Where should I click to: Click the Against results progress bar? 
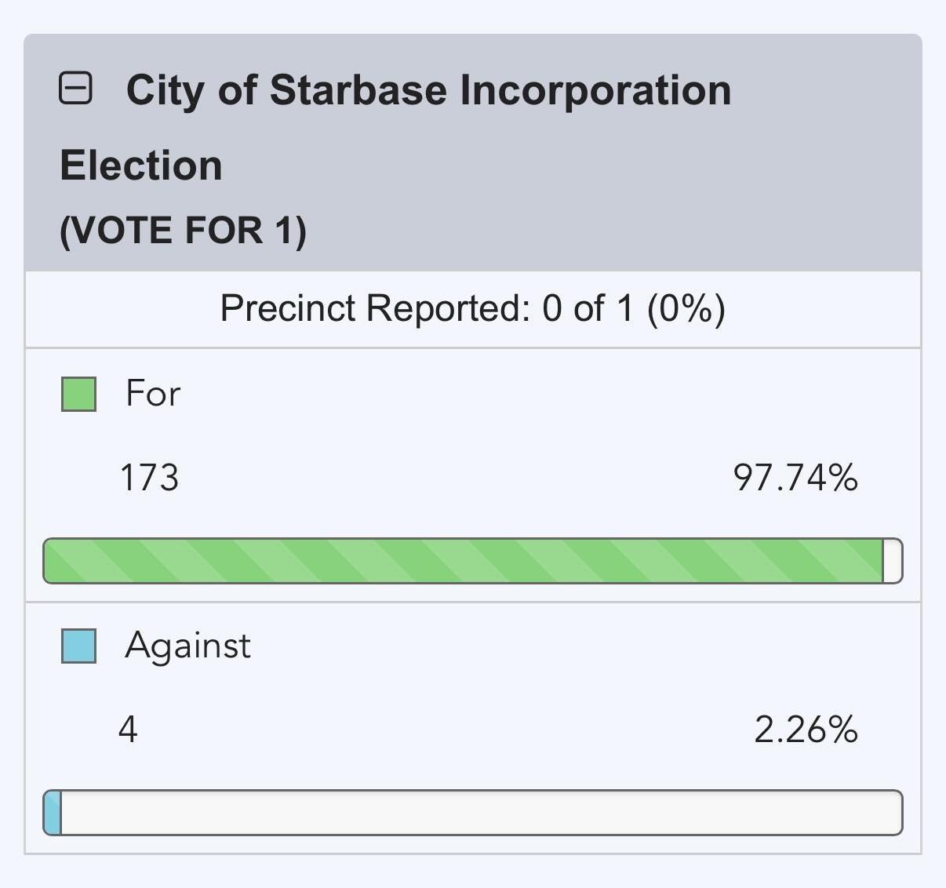coord(473,813)
